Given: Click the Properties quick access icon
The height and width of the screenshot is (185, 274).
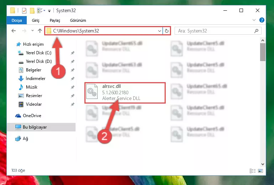Looking at the screenshot, I should [x=24, y=11].
